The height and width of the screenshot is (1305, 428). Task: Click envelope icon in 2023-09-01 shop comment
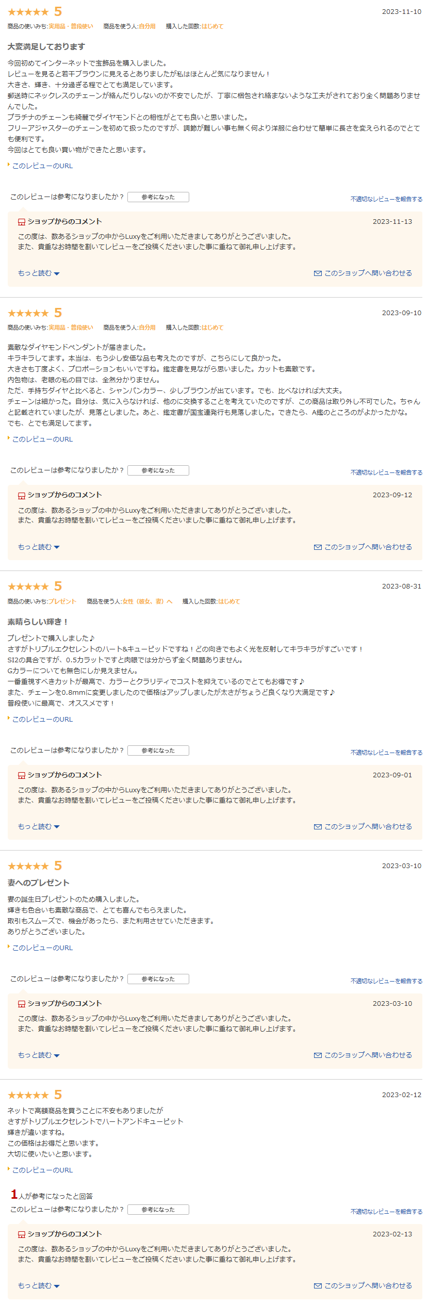(318, 827)
